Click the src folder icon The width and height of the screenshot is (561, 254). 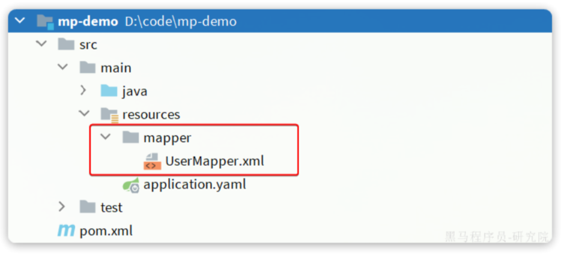[x=66, y=45]
